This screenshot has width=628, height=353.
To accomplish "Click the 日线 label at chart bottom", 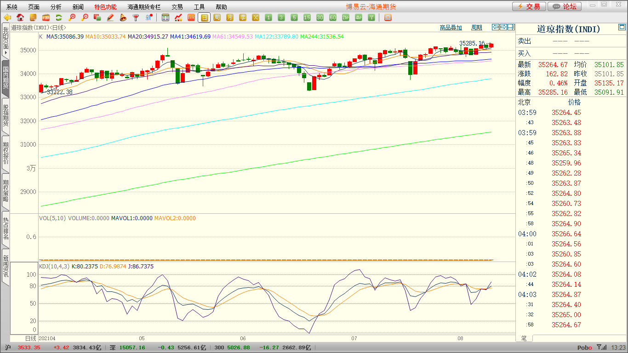I will point(30,338).
